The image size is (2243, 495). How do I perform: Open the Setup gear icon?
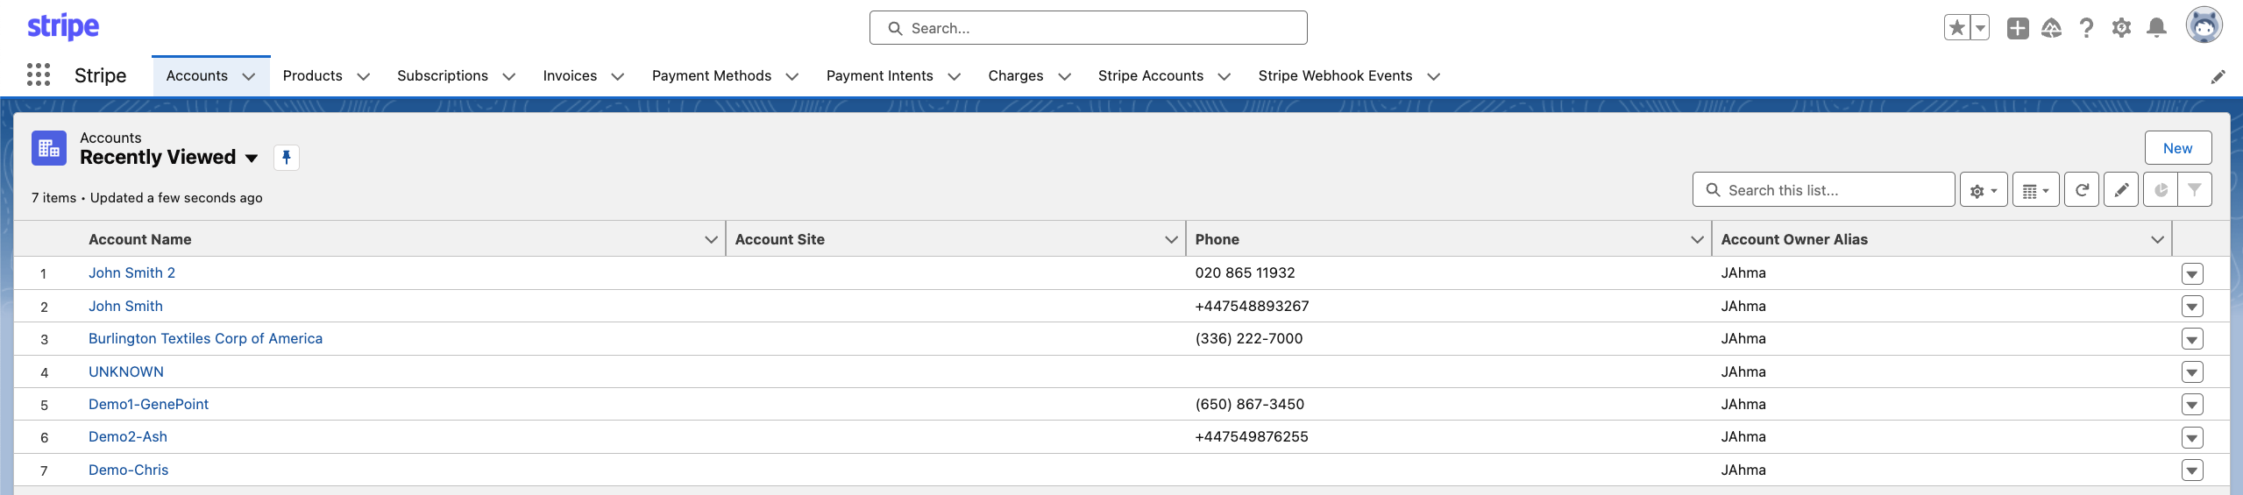point(2121,28)
